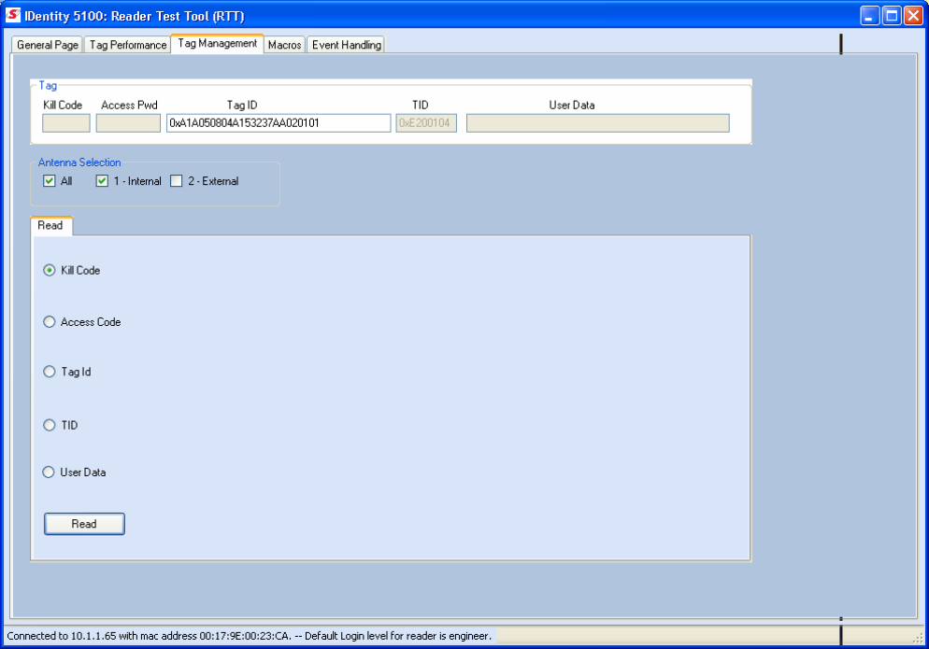Choose the TID radio option

pyautogui.click(x=50, y=425)
